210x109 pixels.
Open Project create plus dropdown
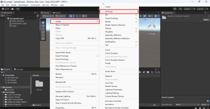[x=3, y=72]
